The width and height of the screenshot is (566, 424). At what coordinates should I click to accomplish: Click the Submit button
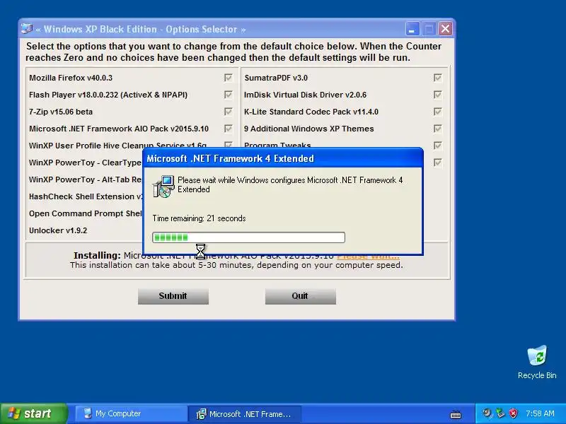[x=173, y=296]
